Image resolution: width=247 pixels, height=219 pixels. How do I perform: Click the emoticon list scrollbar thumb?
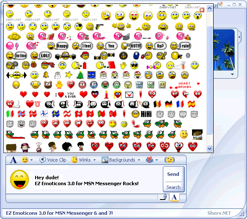(x=209, y=80)
